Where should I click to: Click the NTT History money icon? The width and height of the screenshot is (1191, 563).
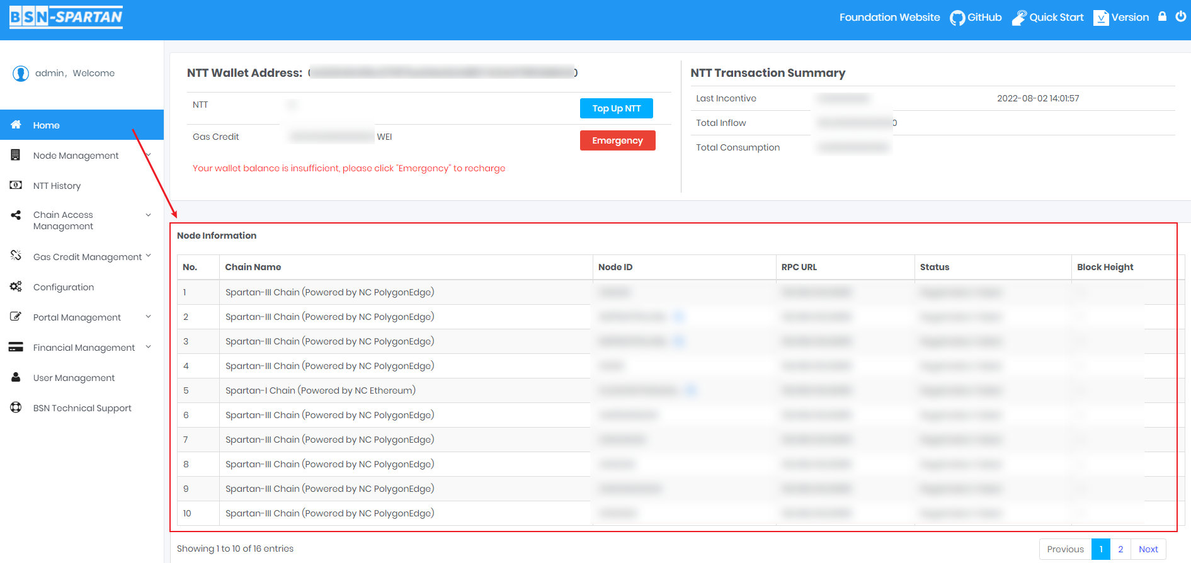click(x=16, y=185)
